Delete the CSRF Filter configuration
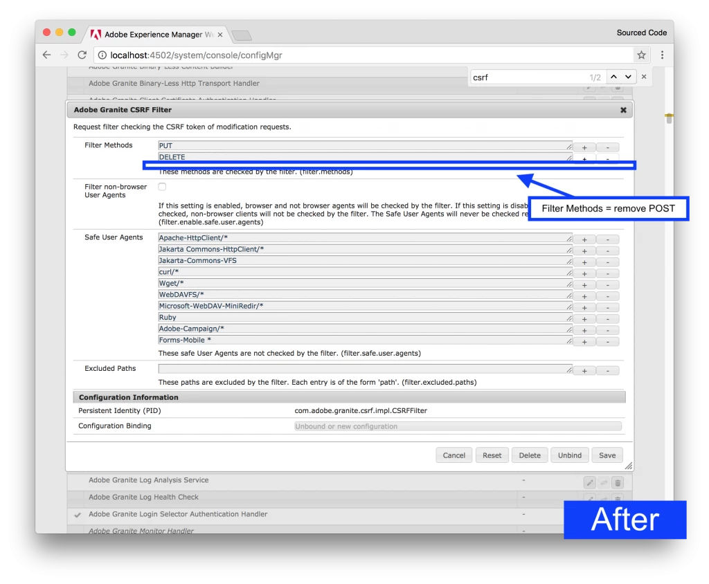Viewport: 709px width, 584px height. click(x=530, y=455)
